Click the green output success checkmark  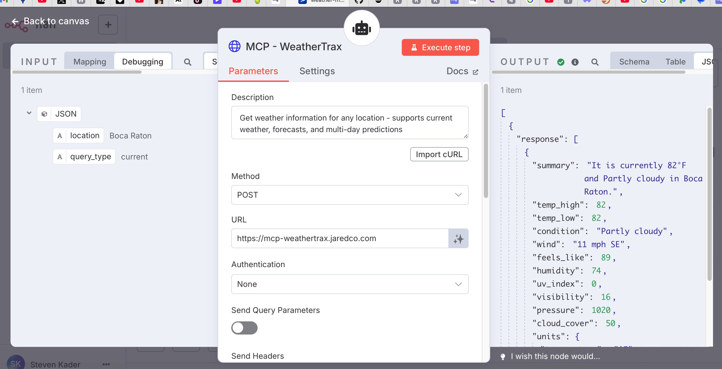[560, 62]
